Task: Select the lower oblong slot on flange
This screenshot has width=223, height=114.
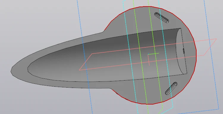Action: 171,88
